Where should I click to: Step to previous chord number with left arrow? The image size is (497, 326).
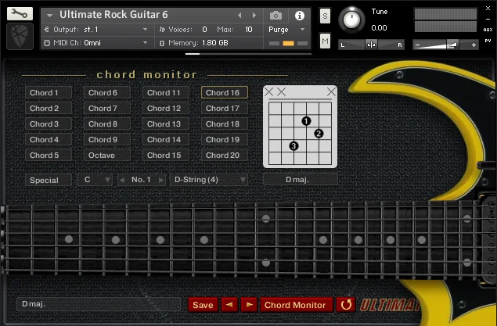coord(122,180)
